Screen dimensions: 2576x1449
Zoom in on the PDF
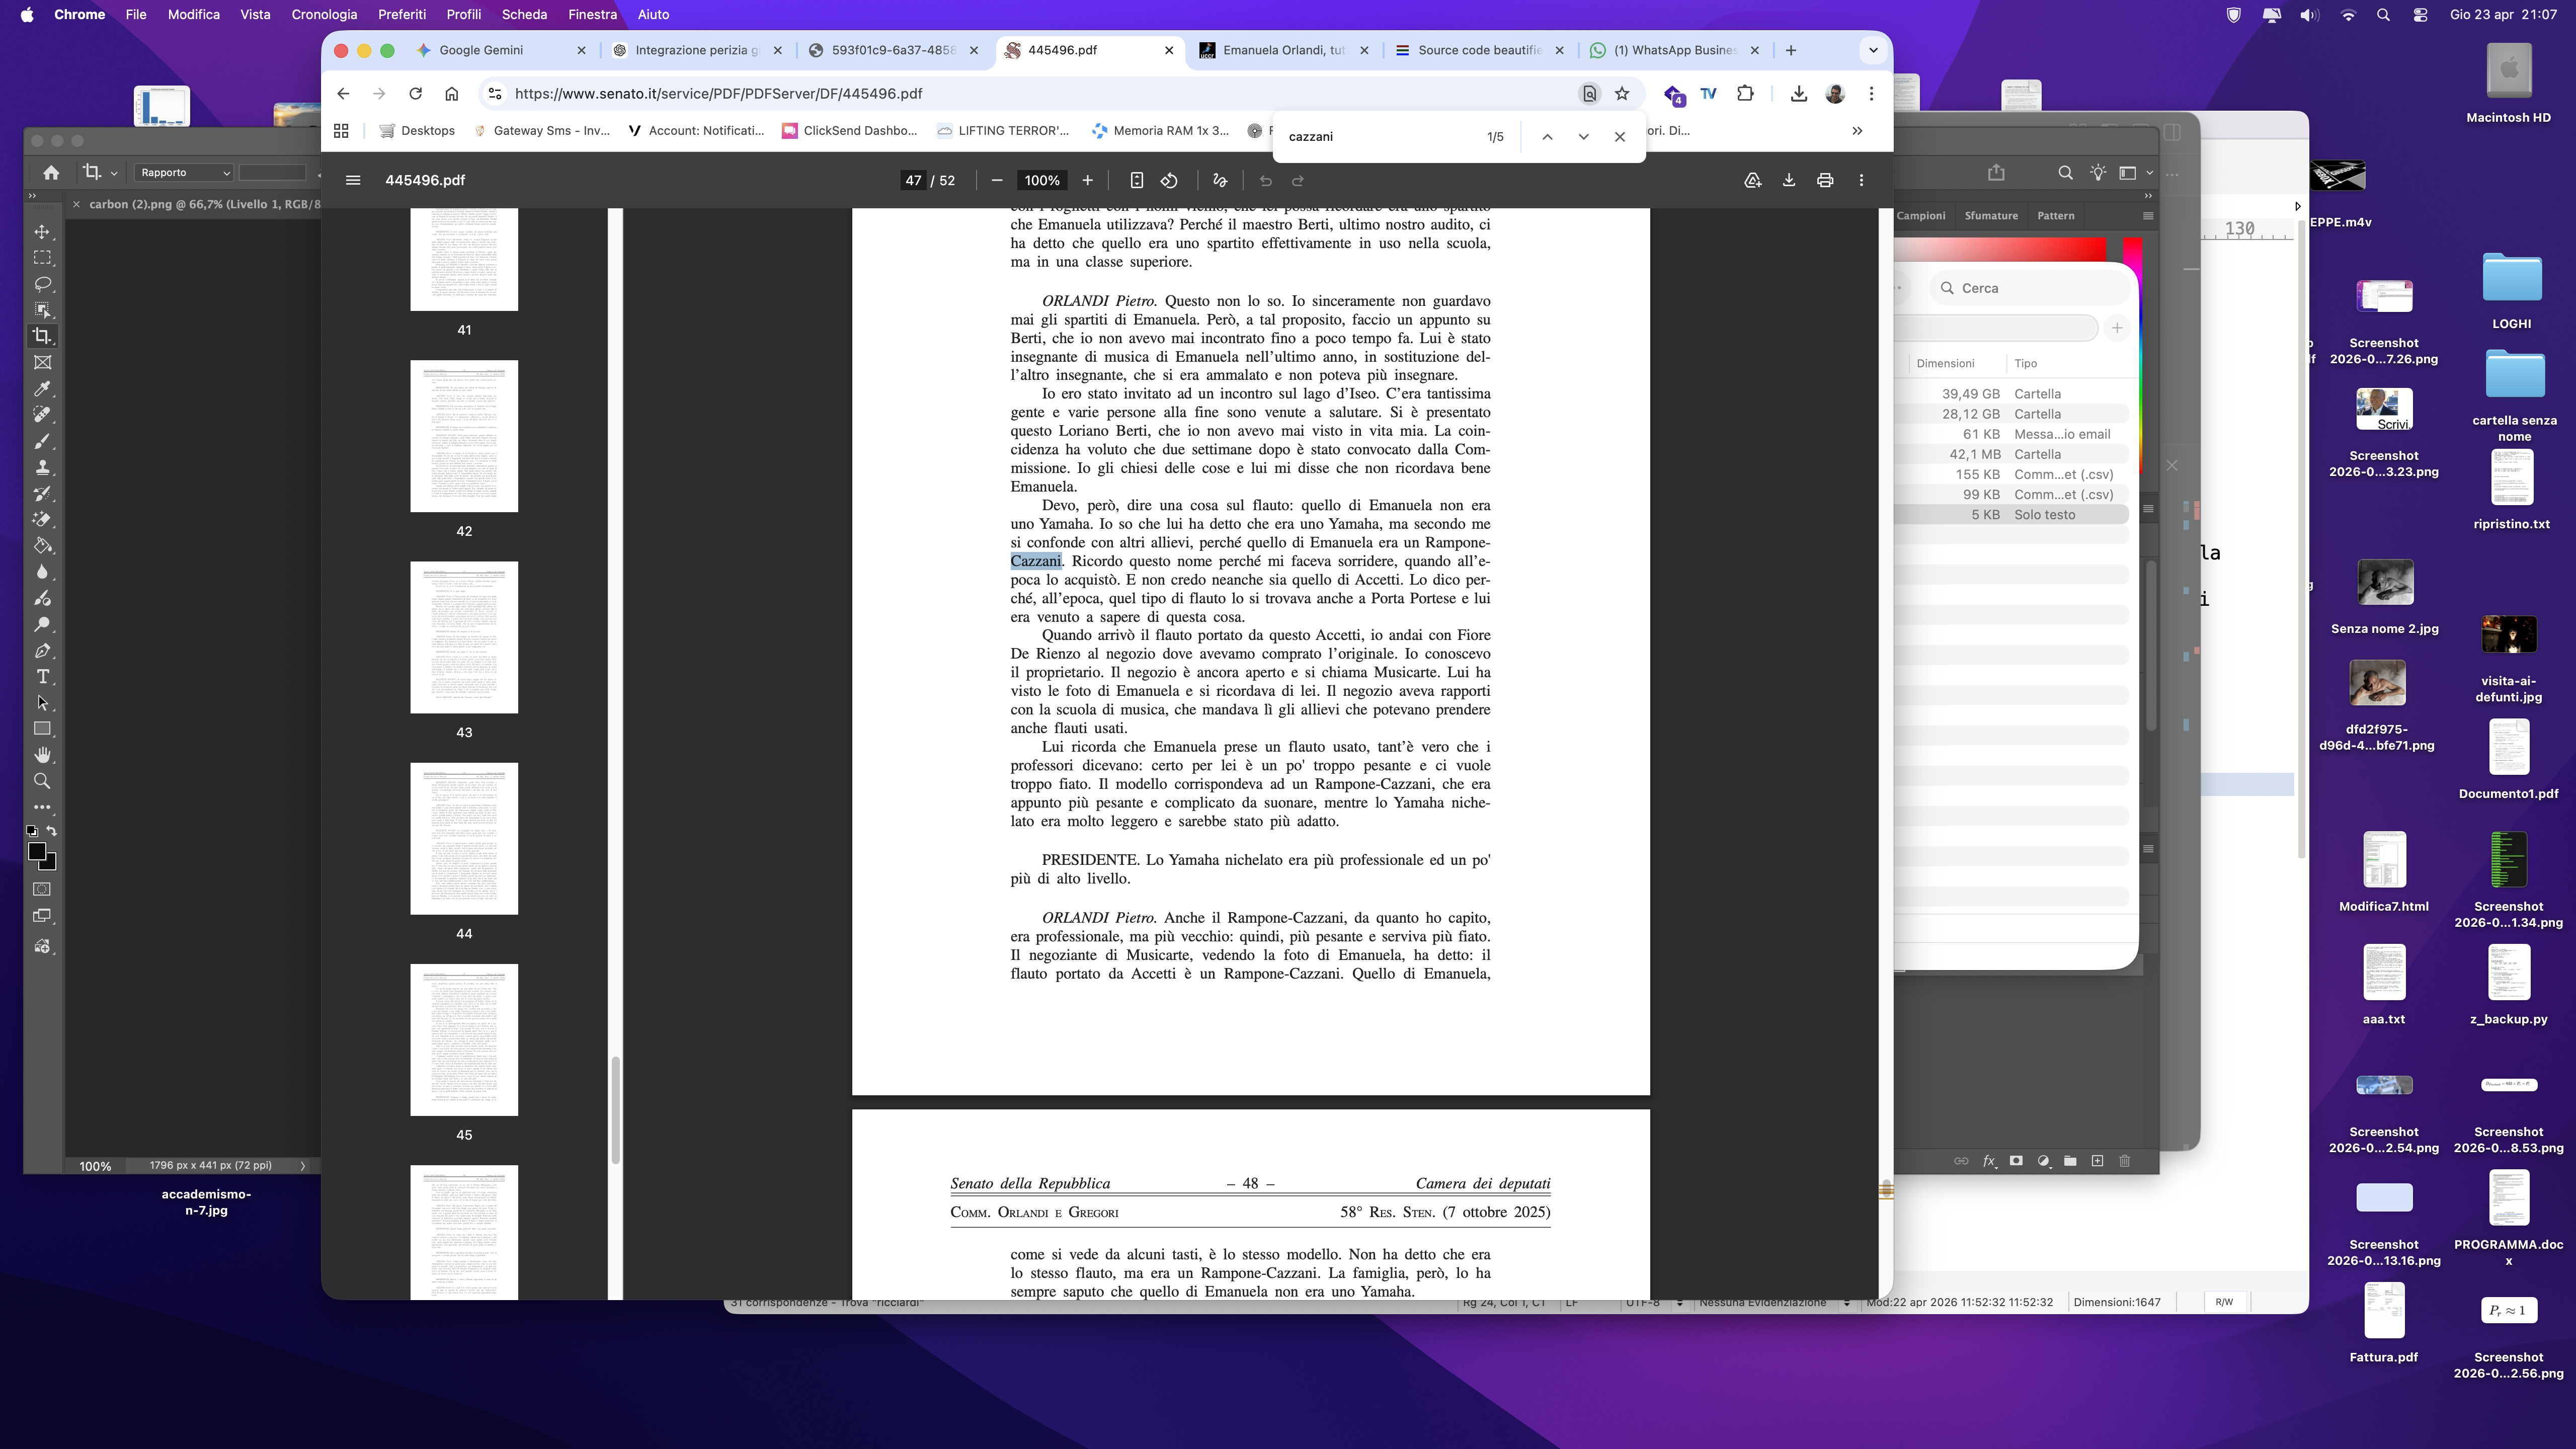coord(1087,180)
